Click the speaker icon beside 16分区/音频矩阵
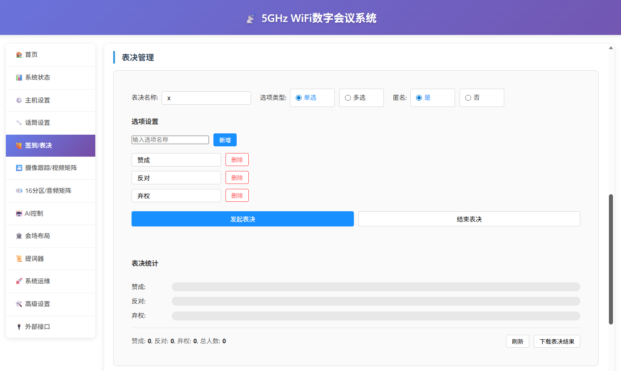 pos(19,191)
